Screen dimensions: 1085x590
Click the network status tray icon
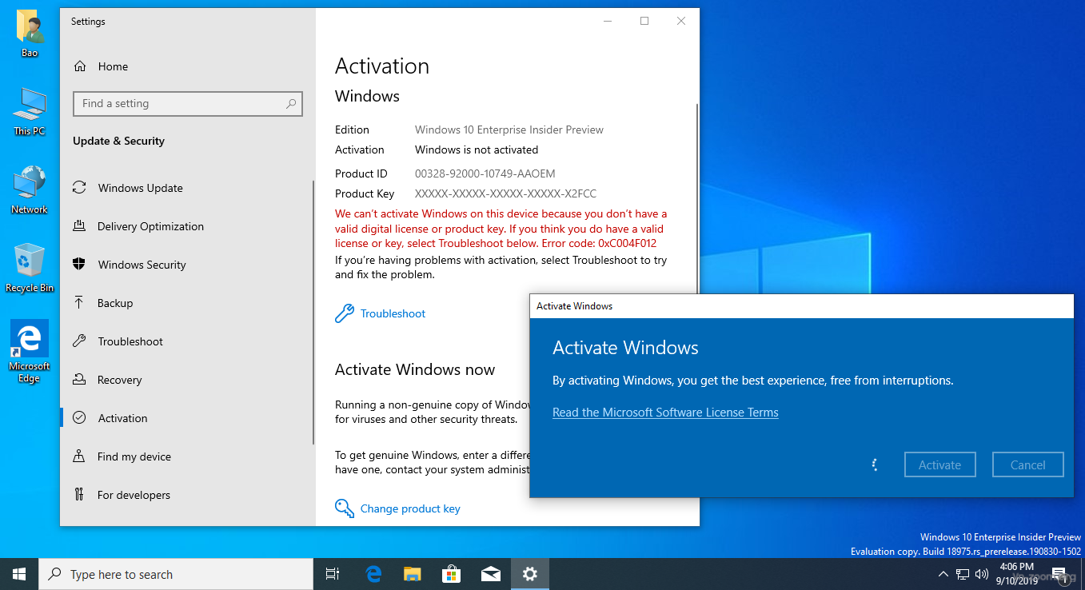pos(963,574)
